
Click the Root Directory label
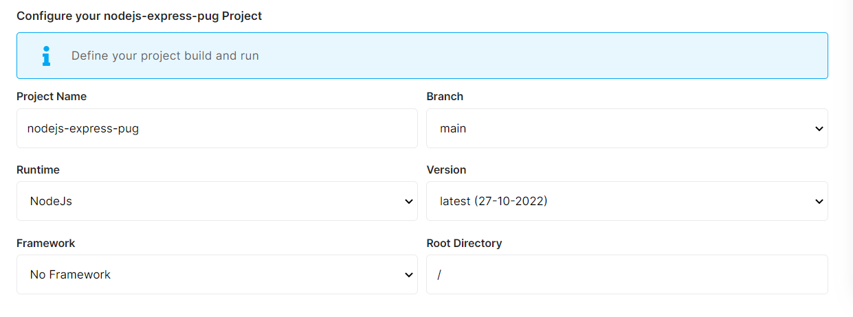click(464, 244)
